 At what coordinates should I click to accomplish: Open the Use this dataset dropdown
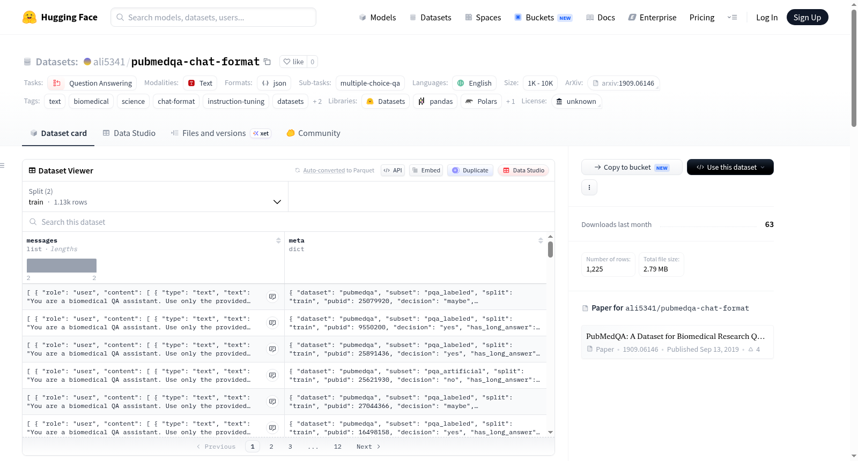coord(730,167)
